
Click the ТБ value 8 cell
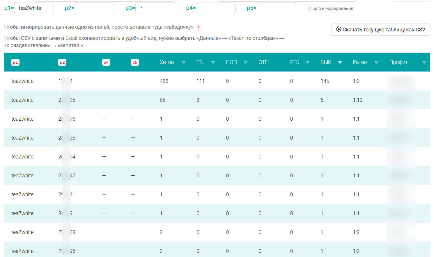[198, 100]
